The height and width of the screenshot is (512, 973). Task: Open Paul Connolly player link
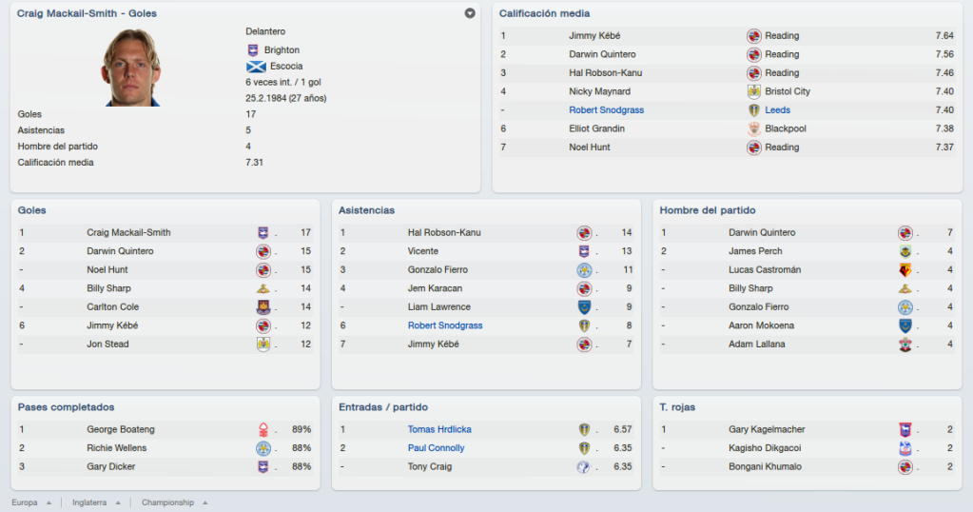tap(436, 448)
